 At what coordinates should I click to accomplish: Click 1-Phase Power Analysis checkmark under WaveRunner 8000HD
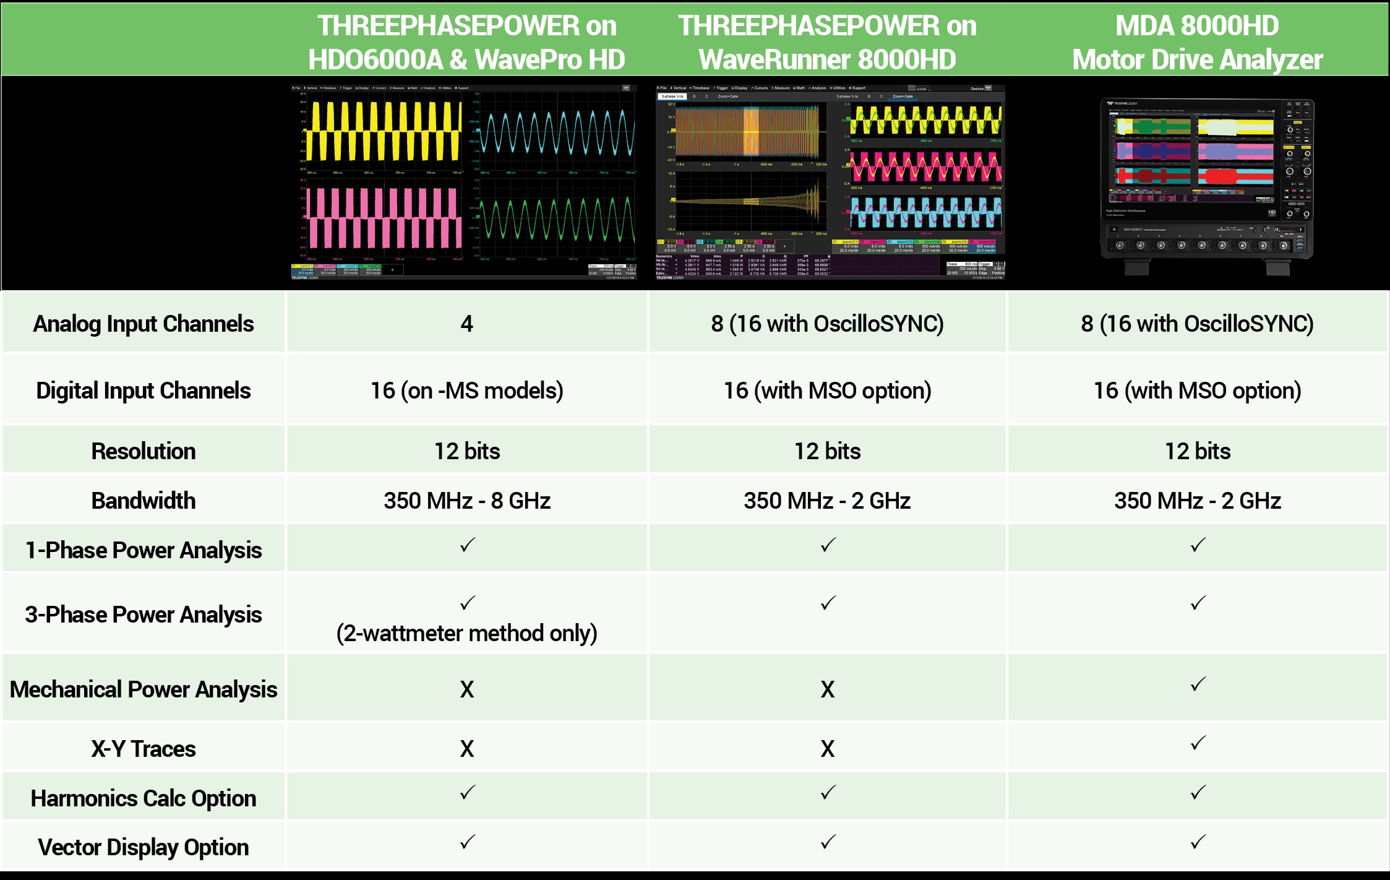828,545
